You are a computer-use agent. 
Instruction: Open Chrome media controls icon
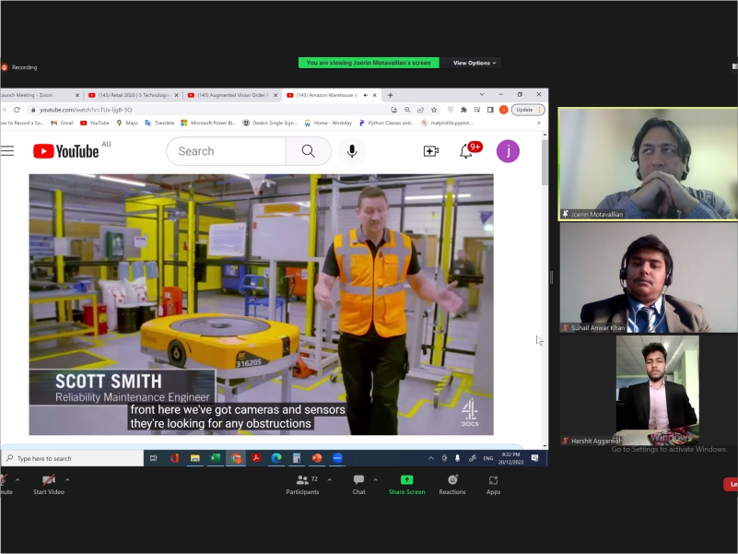point(476,110)
